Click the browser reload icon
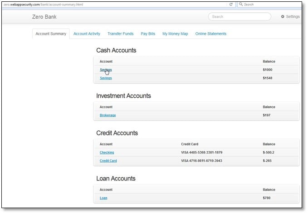 tap(231, 4)
